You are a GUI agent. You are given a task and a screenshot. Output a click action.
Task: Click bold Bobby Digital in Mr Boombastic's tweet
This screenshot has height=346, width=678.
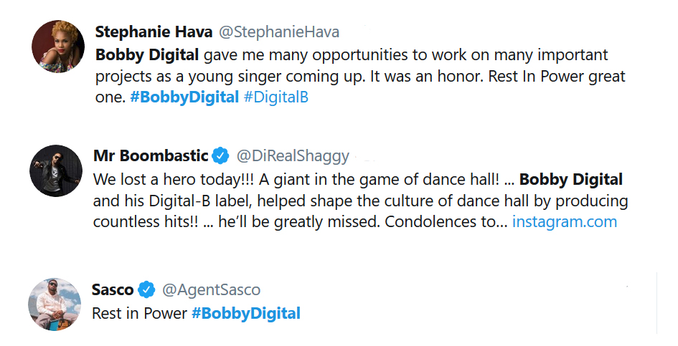point(571,179)
